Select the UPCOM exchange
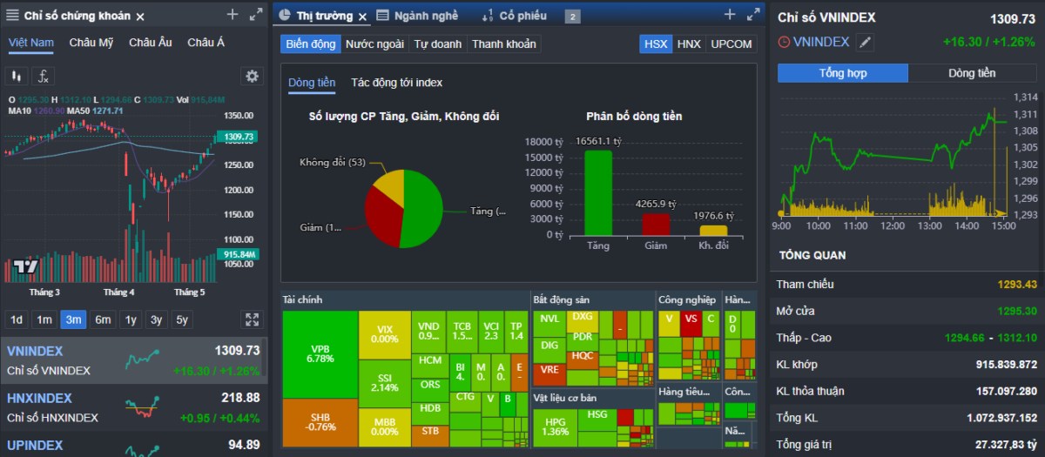 pyautogui.click(x=731, y=44)
